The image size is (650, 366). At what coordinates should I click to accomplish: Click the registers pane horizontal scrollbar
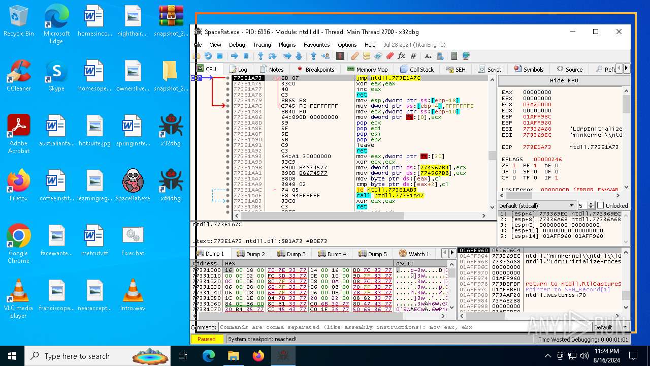tap(560, 196)
